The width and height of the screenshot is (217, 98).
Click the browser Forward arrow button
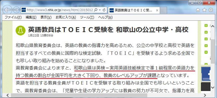(x=16, y=10)
